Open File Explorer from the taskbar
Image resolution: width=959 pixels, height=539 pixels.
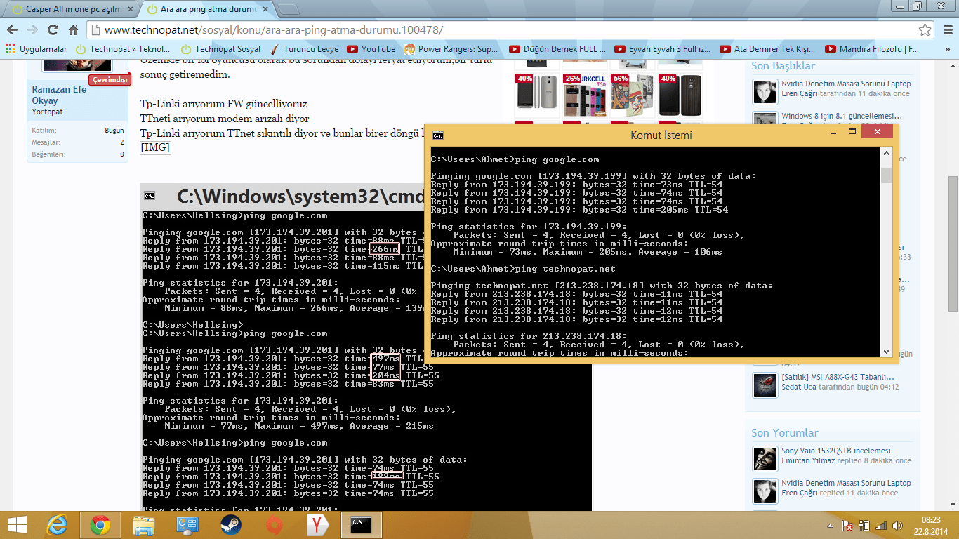click(143, 525)
